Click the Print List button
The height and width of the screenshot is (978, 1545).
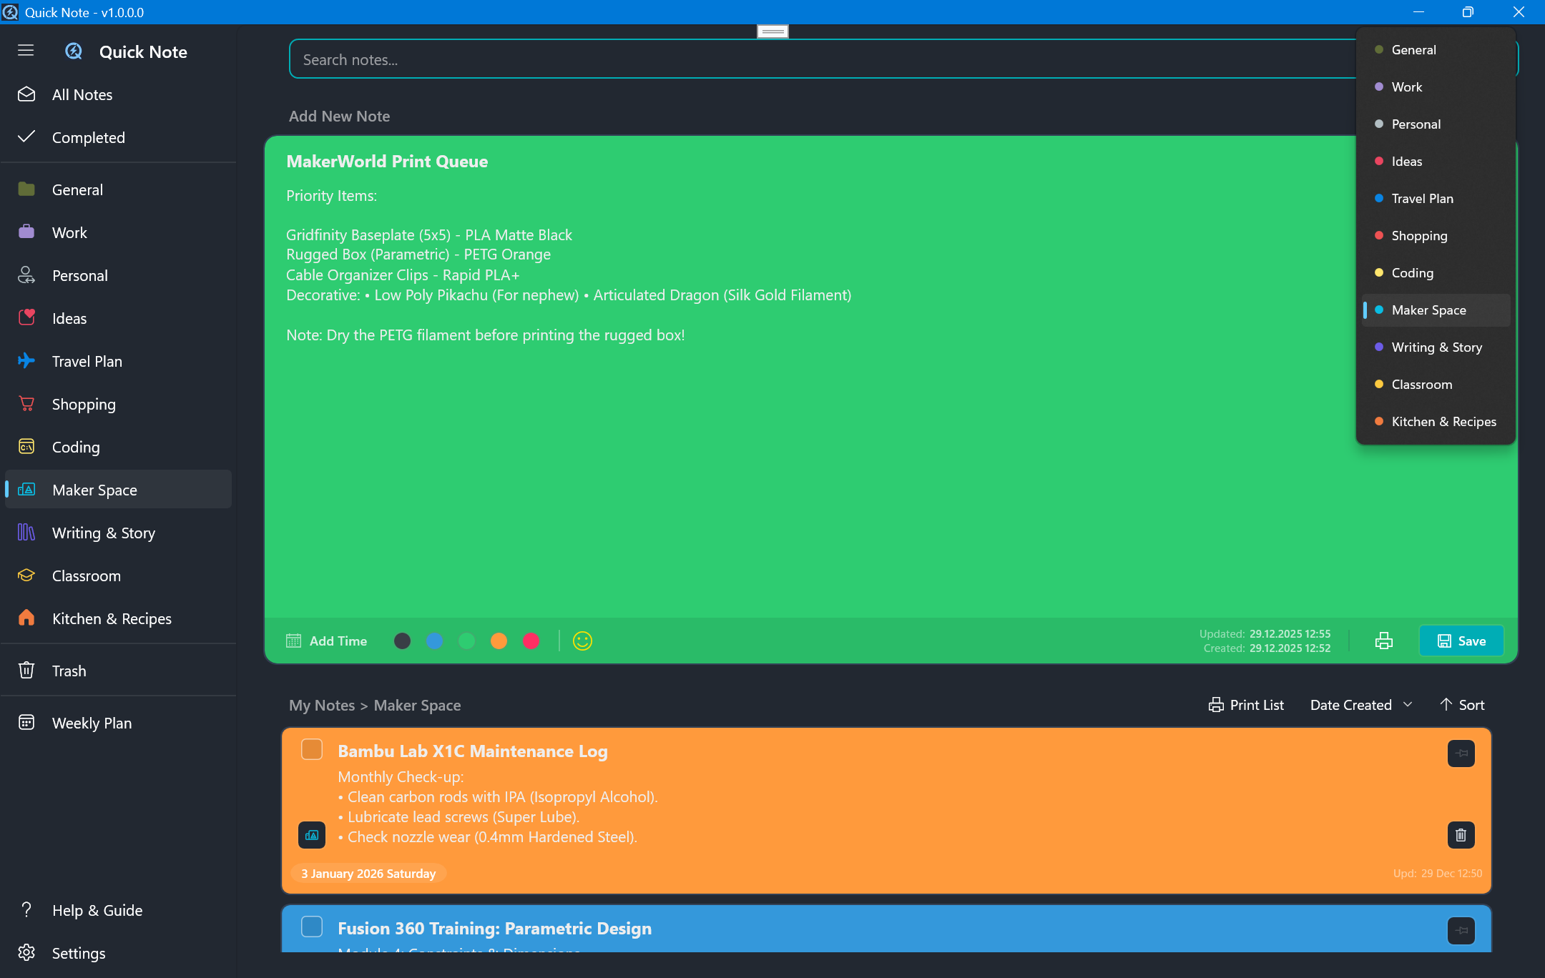[1246, 705]
